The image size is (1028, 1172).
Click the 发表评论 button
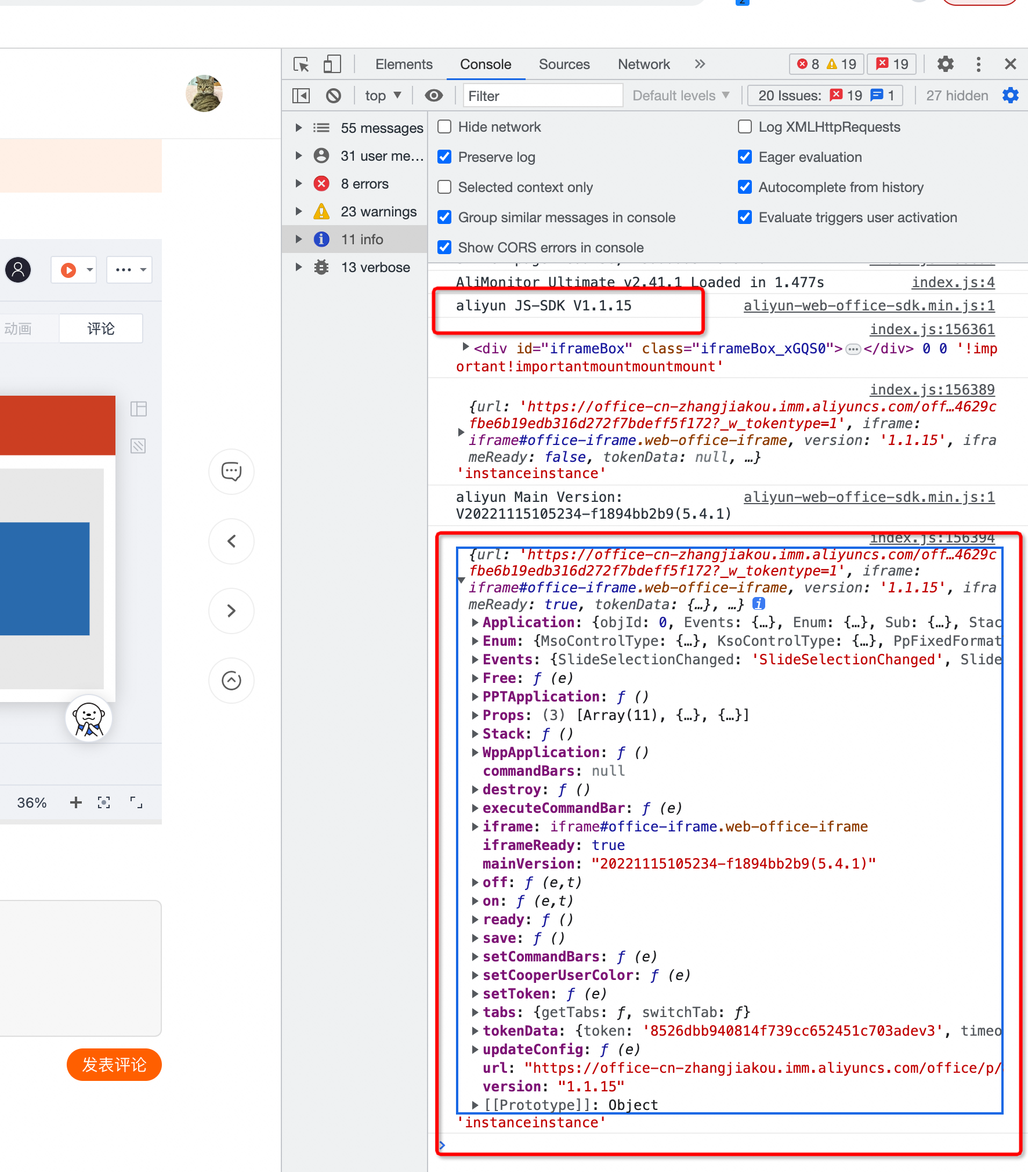point(114,1065)
